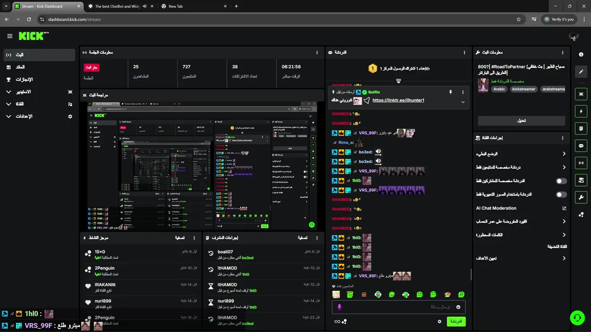Viewport: 591px width, 332px height.
Task: Click the green chat send button
Action: click(456, 321)
